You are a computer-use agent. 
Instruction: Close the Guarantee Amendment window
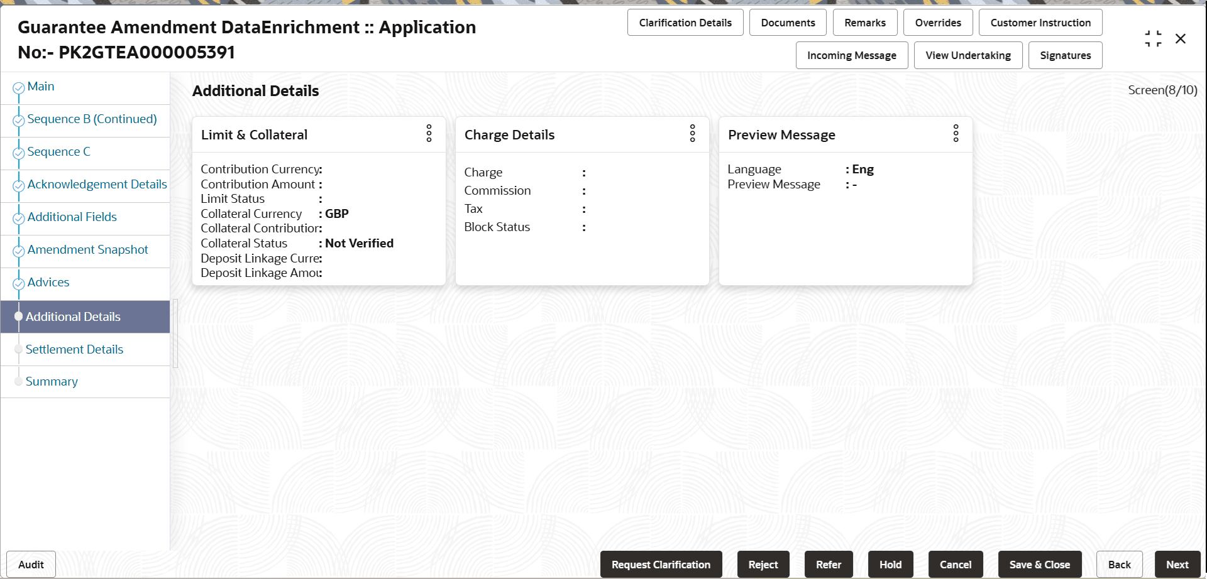(1181, 39)
